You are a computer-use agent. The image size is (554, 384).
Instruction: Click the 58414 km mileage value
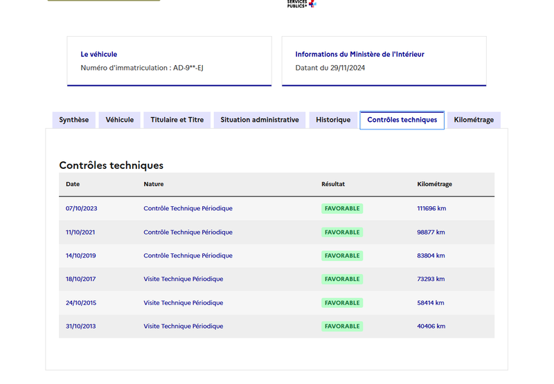click(431, 303)
